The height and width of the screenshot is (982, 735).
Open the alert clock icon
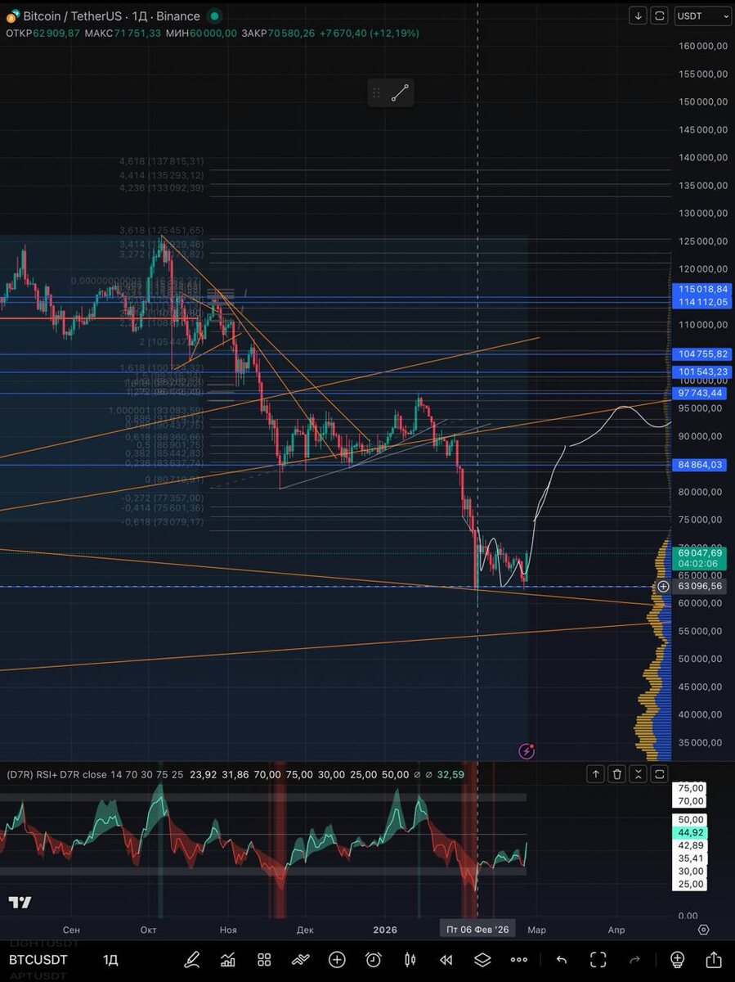coord(374,959)
